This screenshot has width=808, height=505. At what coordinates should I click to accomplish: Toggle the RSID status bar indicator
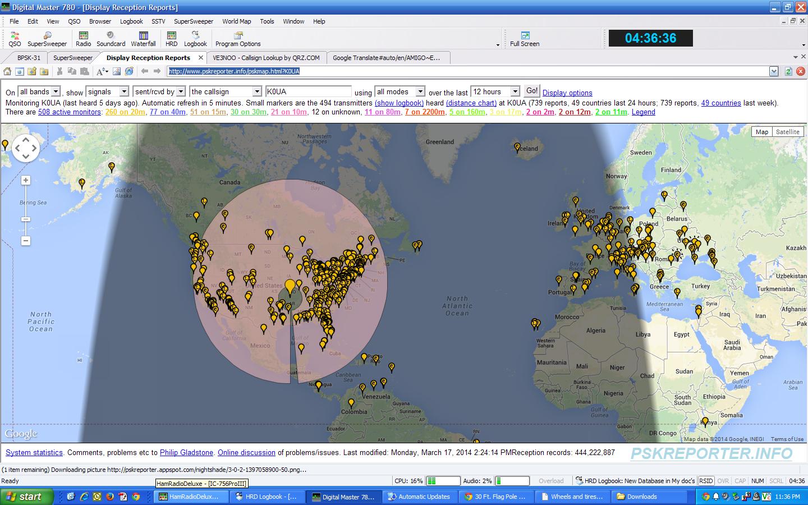point(706,481)
